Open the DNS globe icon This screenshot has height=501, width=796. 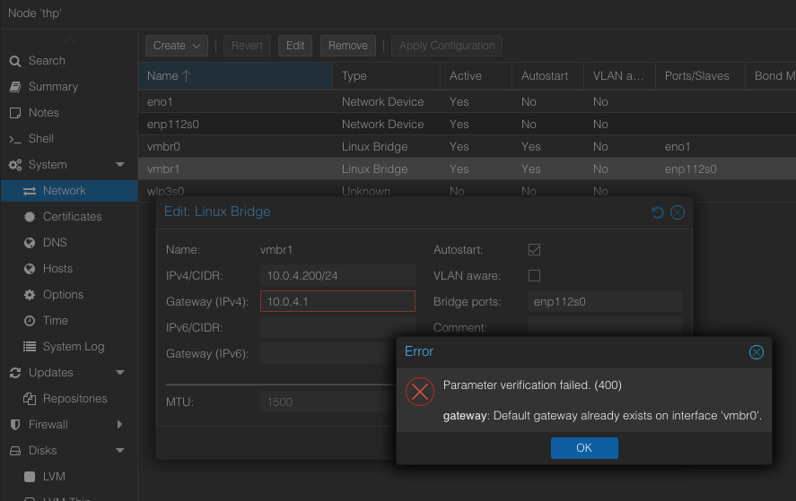click(29, 243)
